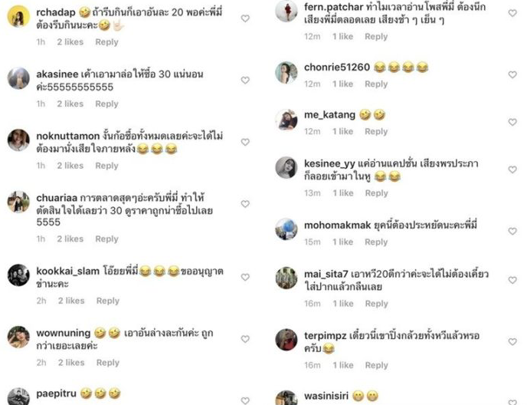View the username link noknuttamon
Image resolution: width=527 pixels, height=405 pixels.
click(x=68, y=136)
